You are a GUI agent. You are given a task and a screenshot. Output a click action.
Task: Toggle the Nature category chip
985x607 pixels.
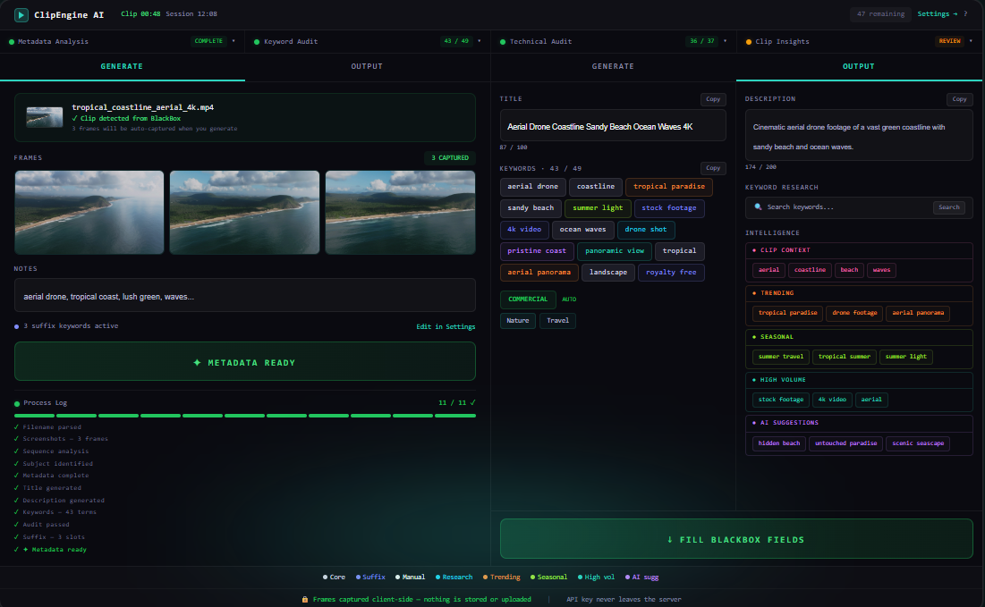tap(518, 321)
